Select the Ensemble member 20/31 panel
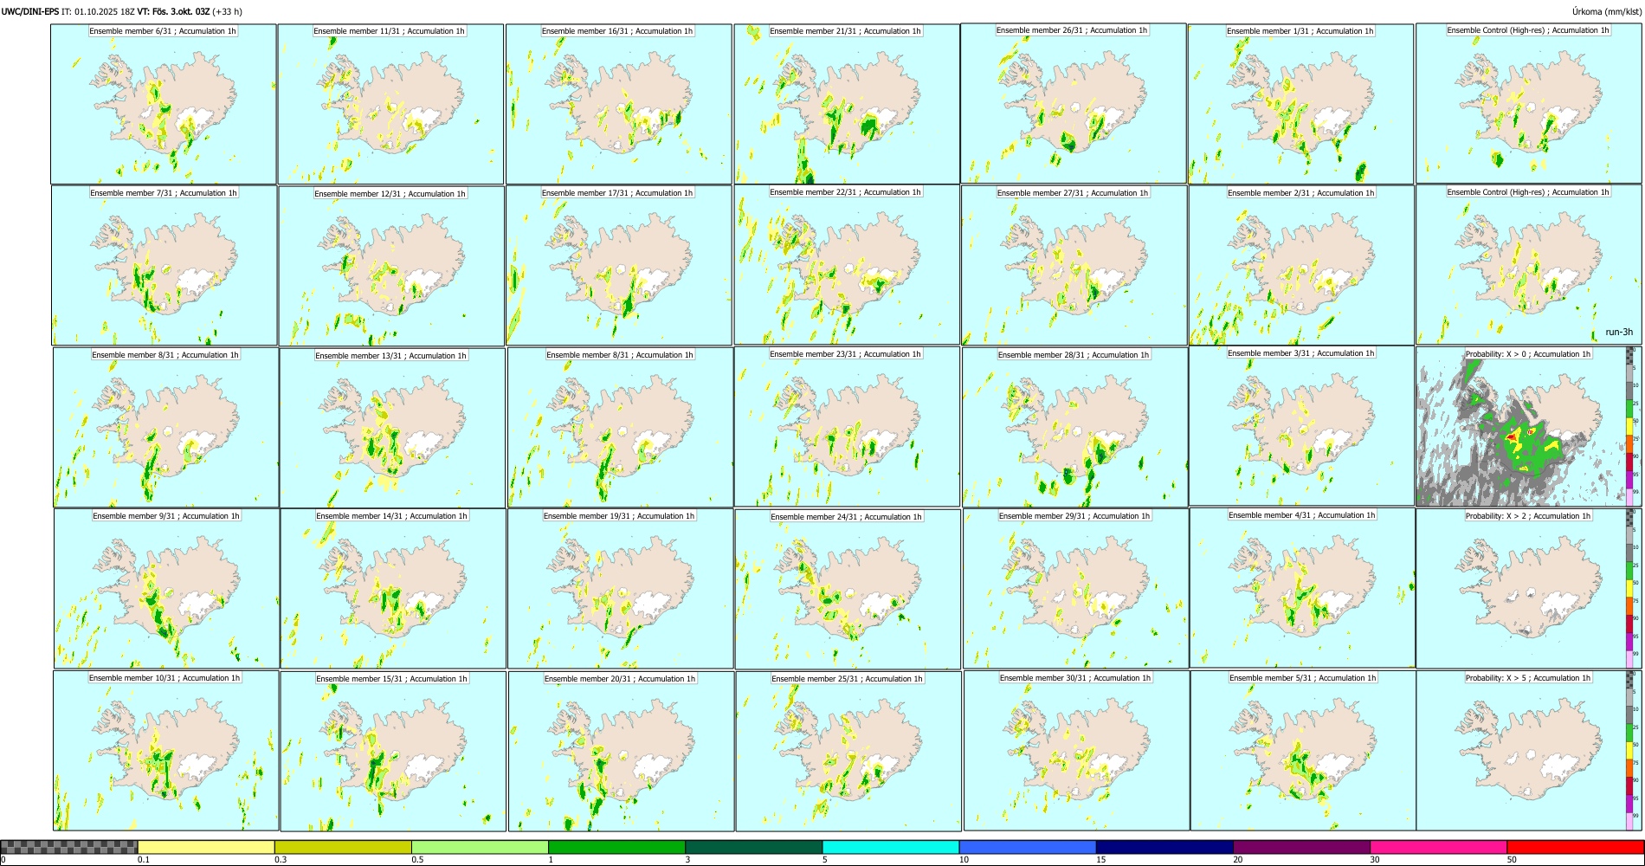This screenshot has height=866, width=1645. [x=621, y=752]
